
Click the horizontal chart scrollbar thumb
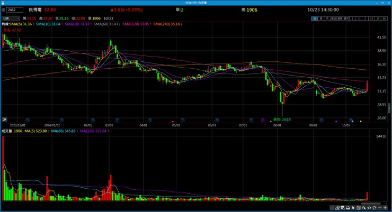tap(371, 204)
